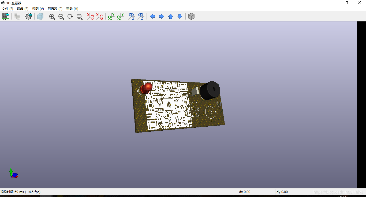Click the 渲染时间 69 ms status text
Screen dimensions: 366x197
coord(20,192)
